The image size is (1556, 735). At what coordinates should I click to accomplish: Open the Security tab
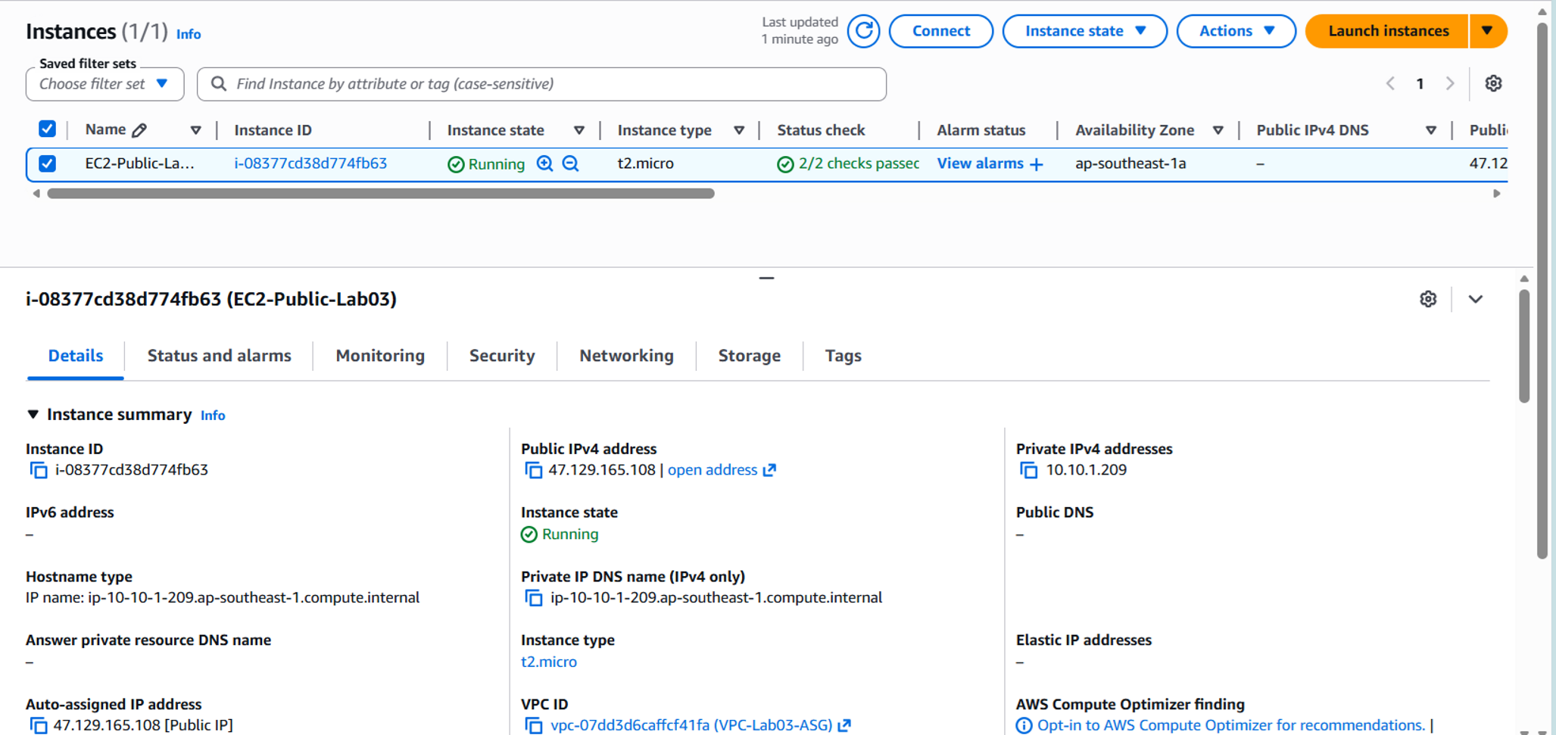[x=502, y=356]
